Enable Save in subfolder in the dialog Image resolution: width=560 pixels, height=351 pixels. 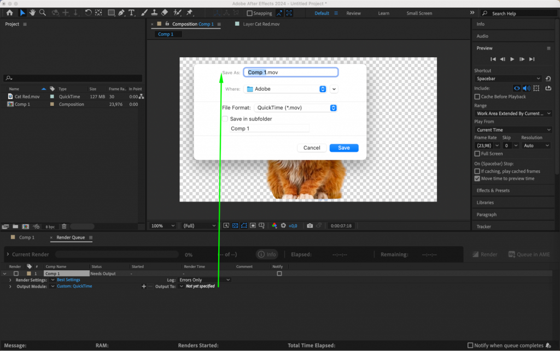click(224, 118)
